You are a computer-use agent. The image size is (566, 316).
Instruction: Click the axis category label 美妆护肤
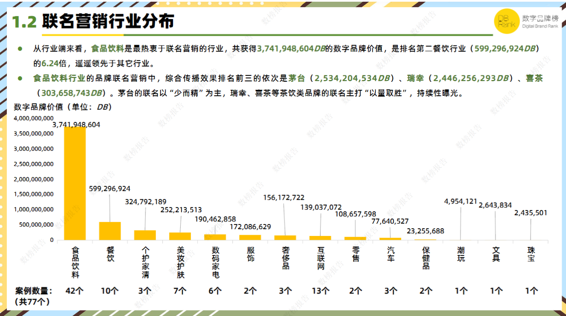pos(180,262)
